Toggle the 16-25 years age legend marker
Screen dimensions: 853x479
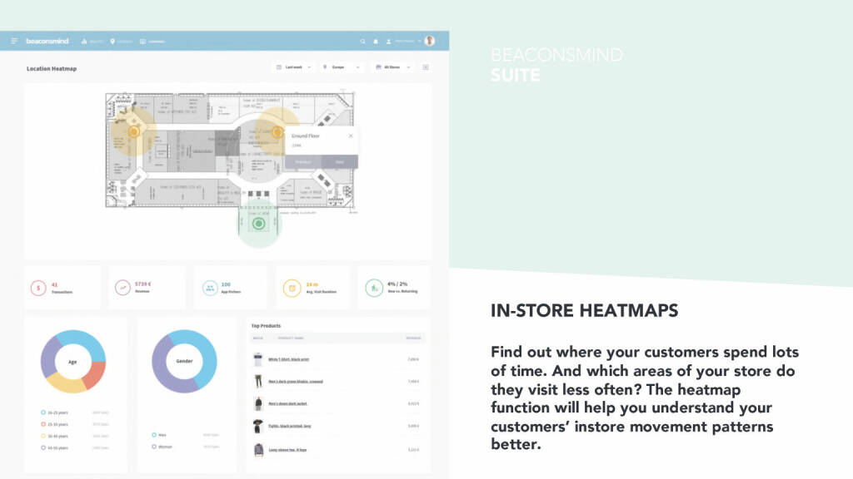[42, 412]
